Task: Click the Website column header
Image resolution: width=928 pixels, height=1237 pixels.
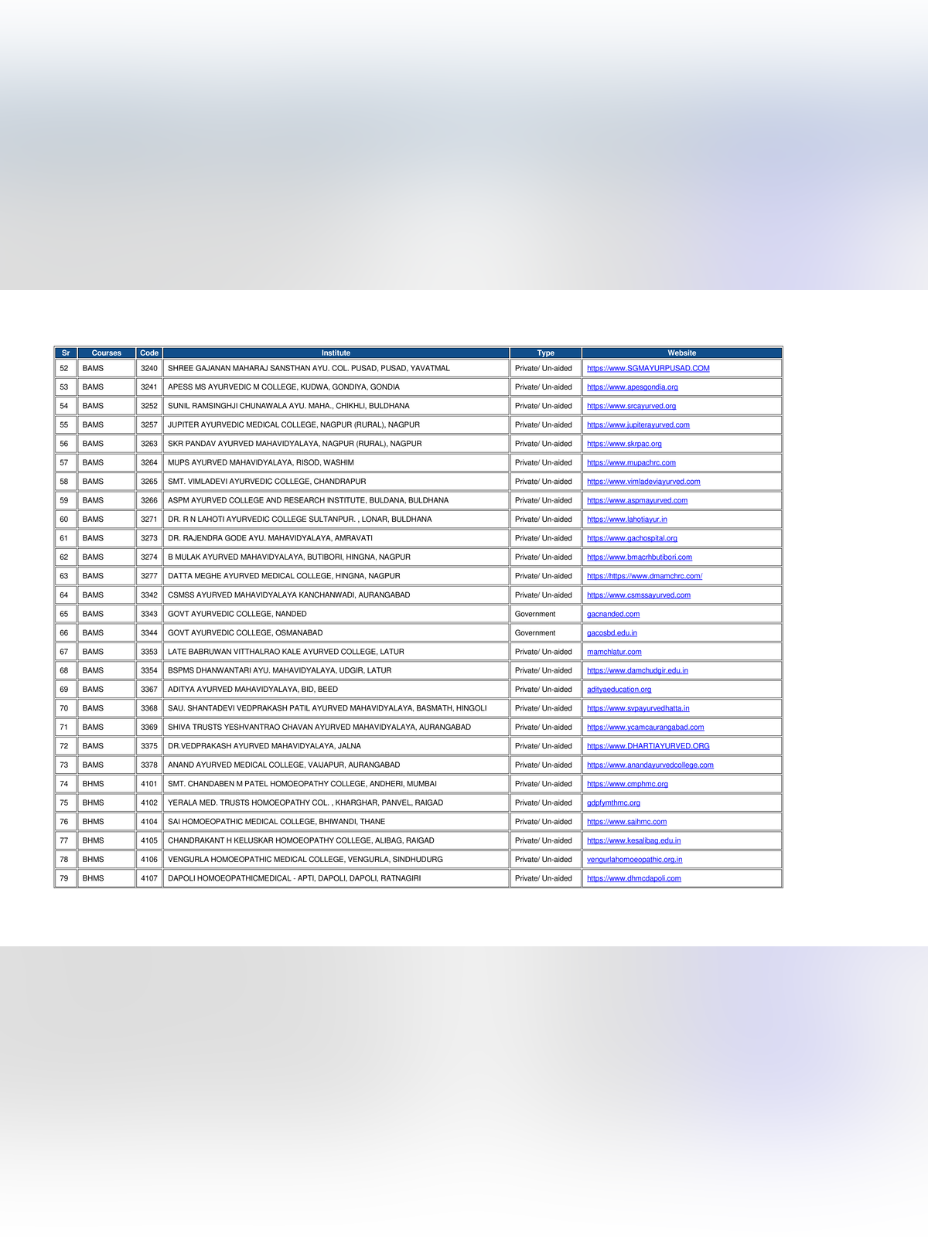Action: coord(682,353)
